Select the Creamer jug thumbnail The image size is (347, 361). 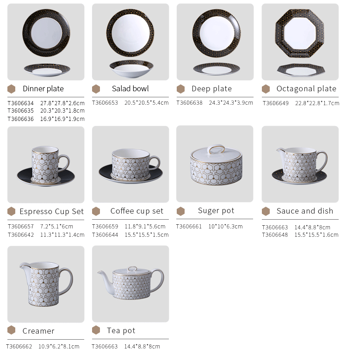[46, 285]
